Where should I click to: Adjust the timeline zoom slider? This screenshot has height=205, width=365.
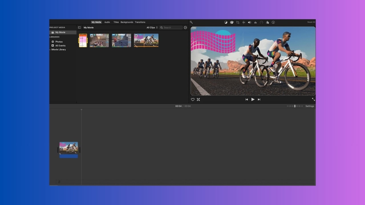click(295, 106)
